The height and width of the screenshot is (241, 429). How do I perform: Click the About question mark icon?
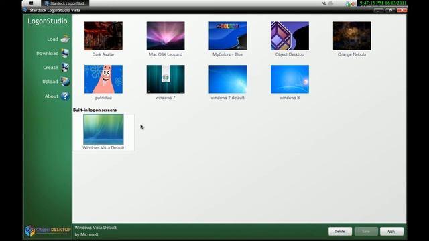click(x=65, y=96)
